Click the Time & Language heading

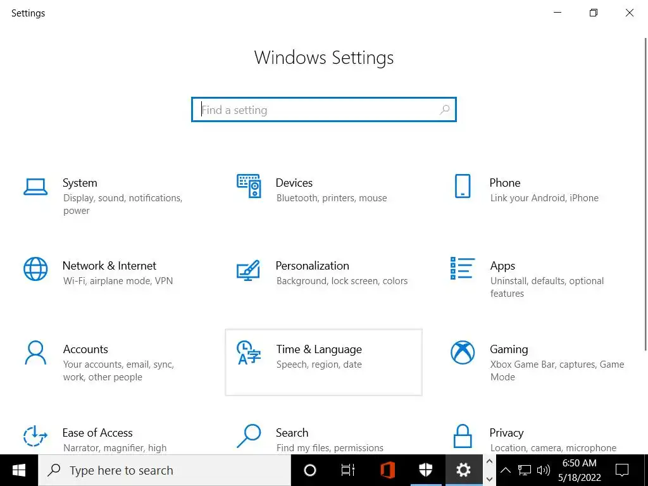(319, 349)
